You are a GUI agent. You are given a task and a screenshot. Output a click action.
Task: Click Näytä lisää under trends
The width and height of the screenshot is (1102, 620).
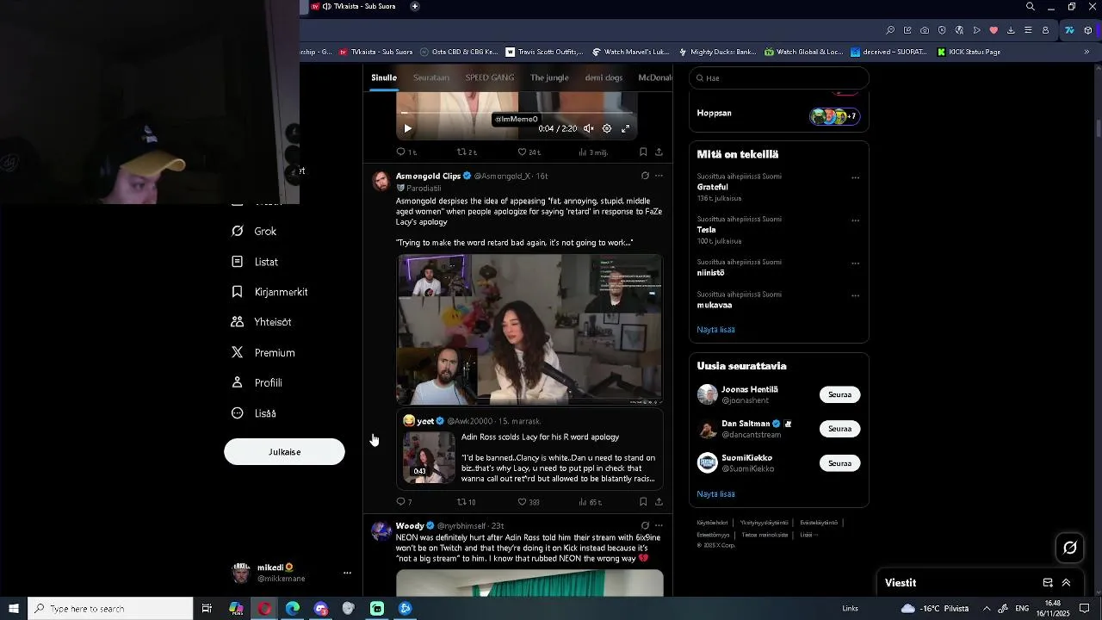715,330
